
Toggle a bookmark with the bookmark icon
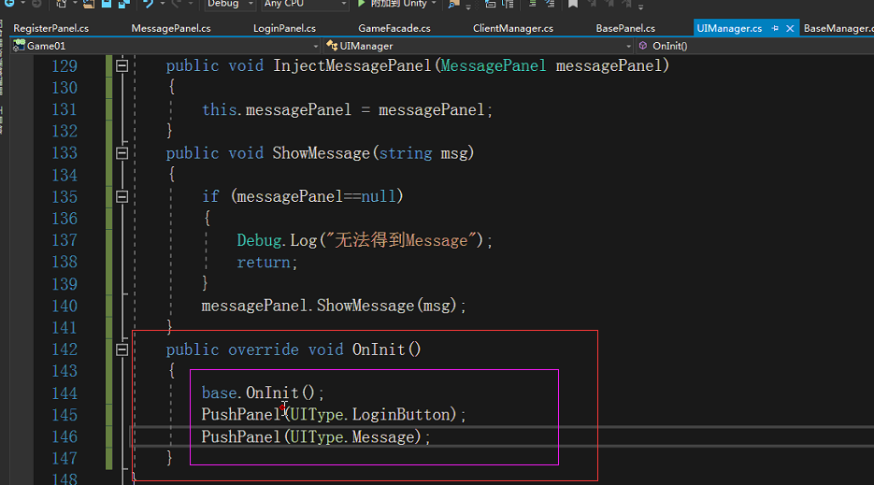[572, 4]
